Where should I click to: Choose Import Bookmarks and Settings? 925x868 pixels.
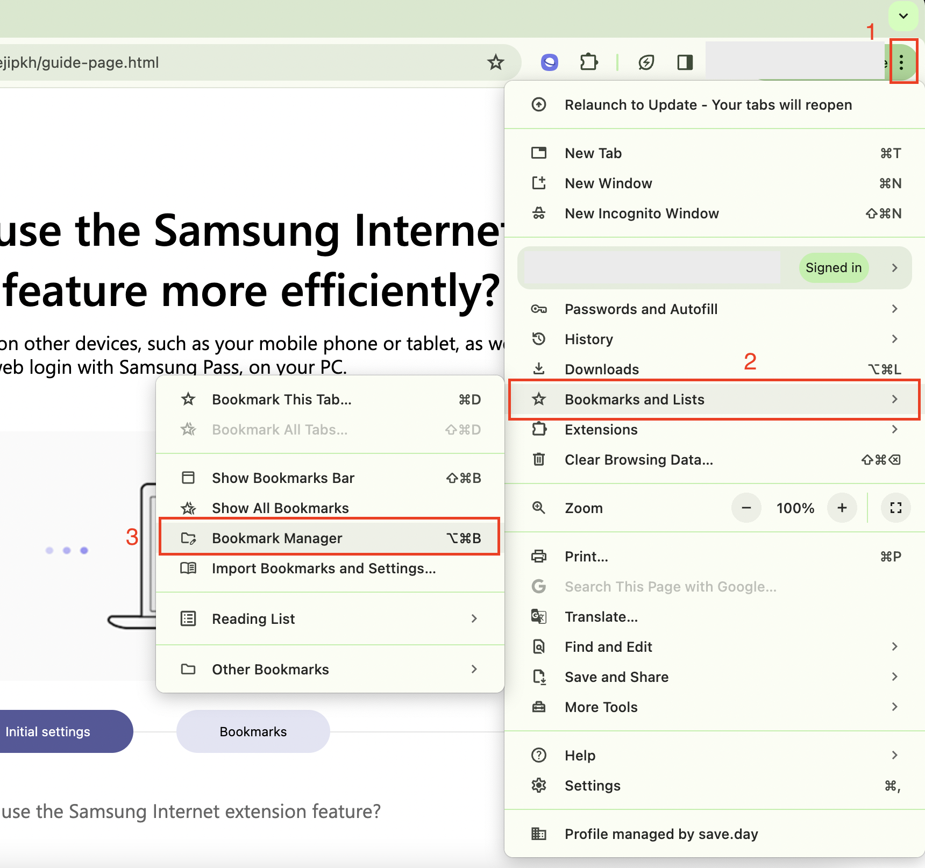coord(330,568)
